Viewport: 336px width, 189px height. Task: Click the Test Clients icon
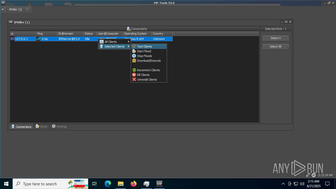click(x=134, y=46)
